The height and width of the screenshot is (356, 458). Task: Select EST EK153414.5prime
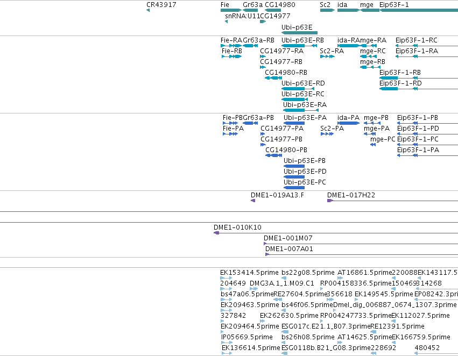pyautogui.click(x=226, y=278)
